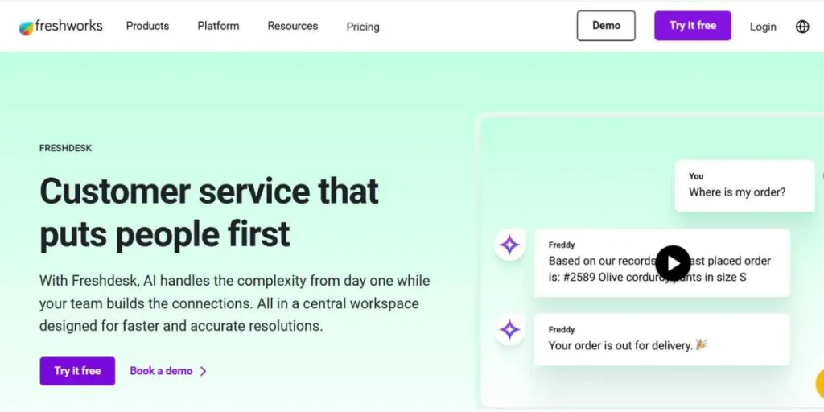Click Freddy sparkle icon beside order record message
Viewport: 824px width, 412px height.
[x=509, y=245]
